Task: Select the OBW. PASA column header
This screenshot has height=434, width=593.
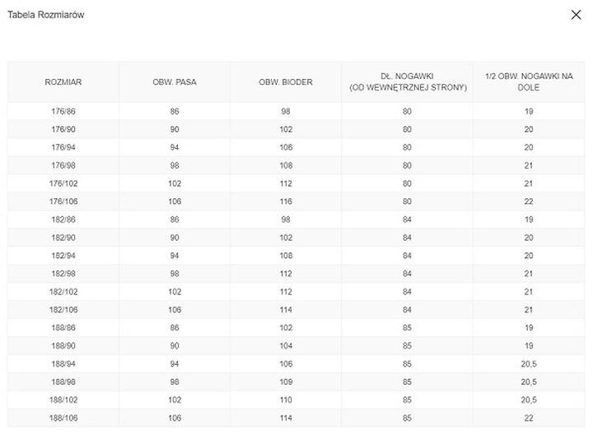Action: click(x=175, y=82)
